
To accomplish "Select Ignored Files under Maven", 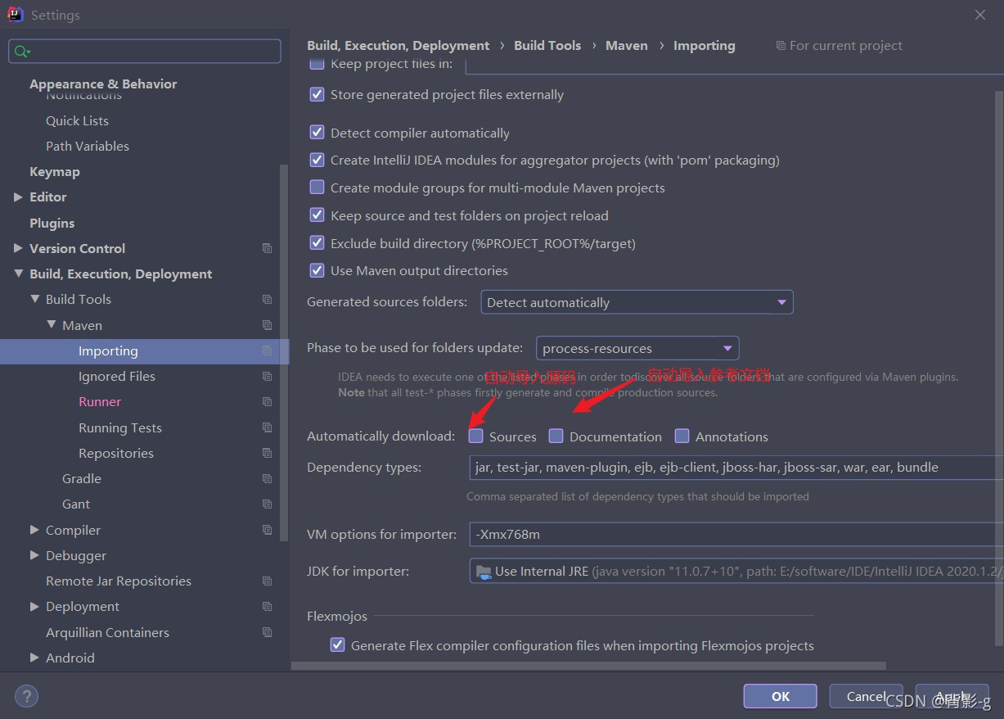I will (117, 376).
